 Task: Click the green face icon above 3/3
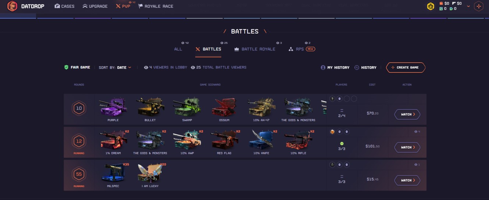pos(342,143)
